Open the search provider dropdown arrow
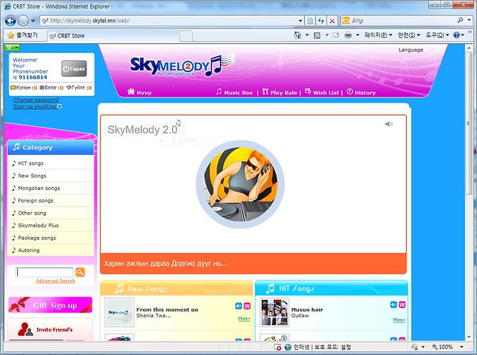The width and height of the screenshot is (477, 355). [470, 21]
